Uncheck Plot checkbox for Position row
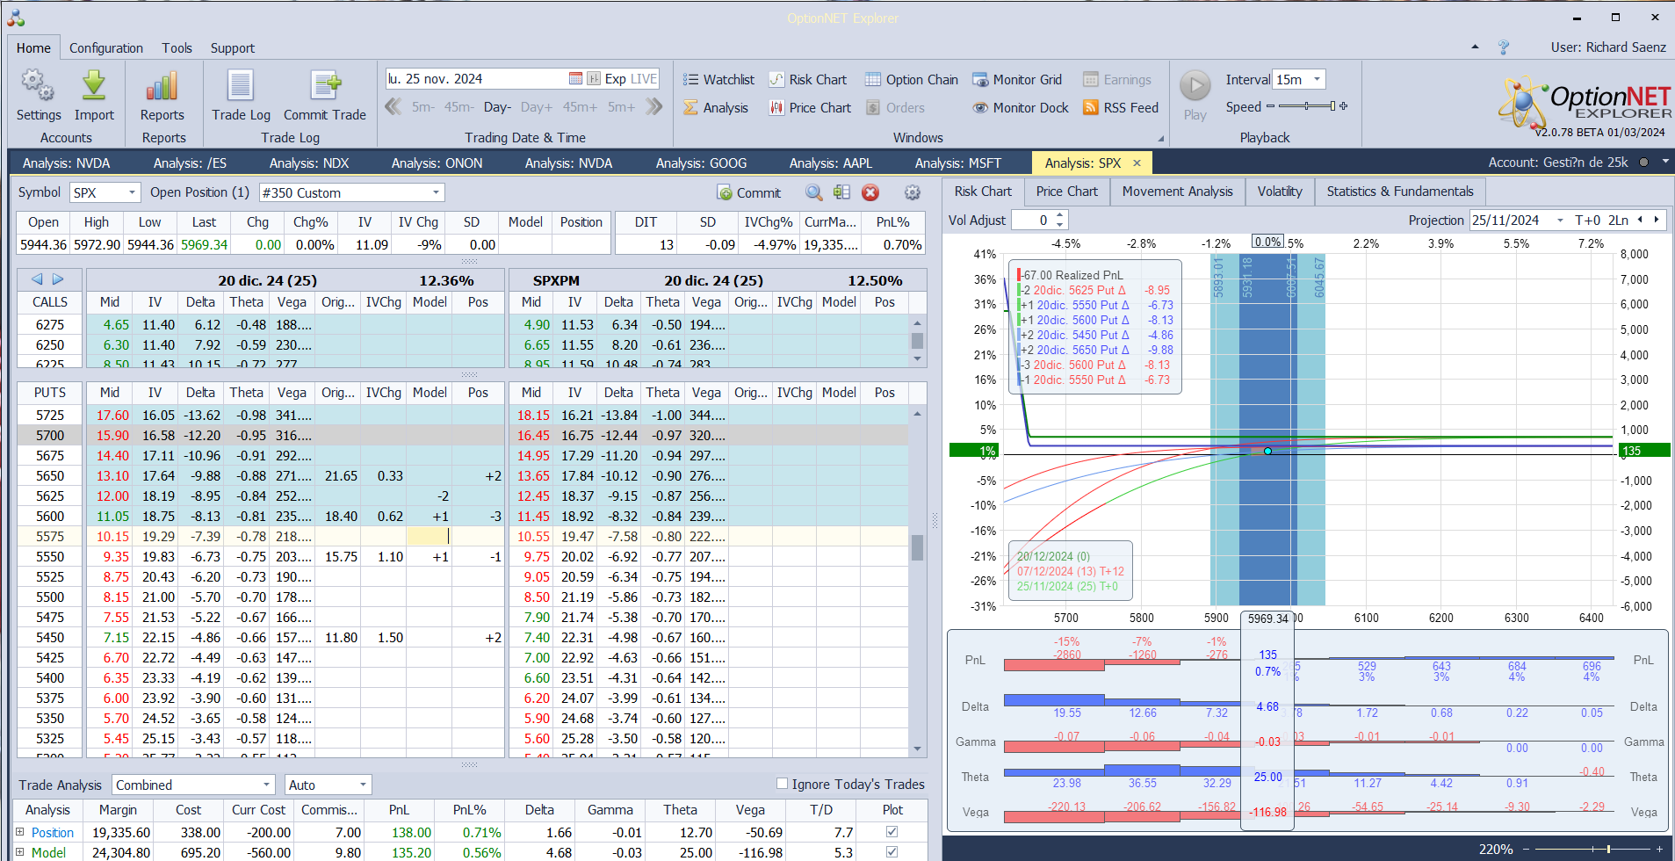 (892, 832)
